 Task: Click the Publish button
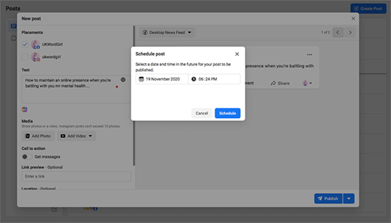tap(328, 198)
